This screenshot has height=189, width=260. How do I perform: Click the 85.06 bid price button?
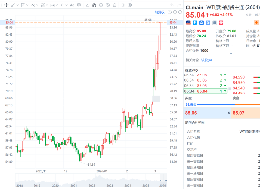coord(191,113)
